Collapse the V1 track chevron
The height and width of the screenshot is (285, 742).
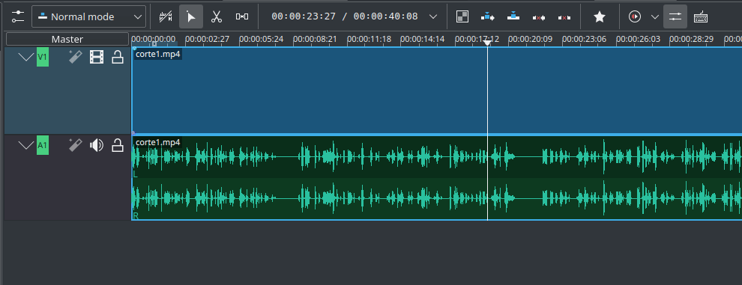coord(26,58)
